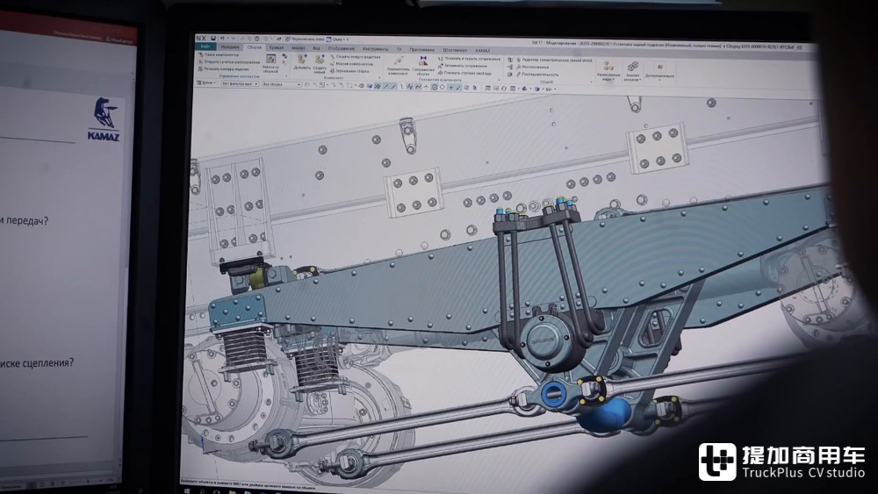The image size is (878, 494).
Task: Open the Work on Assembly tool
Action: coord(270,61)
